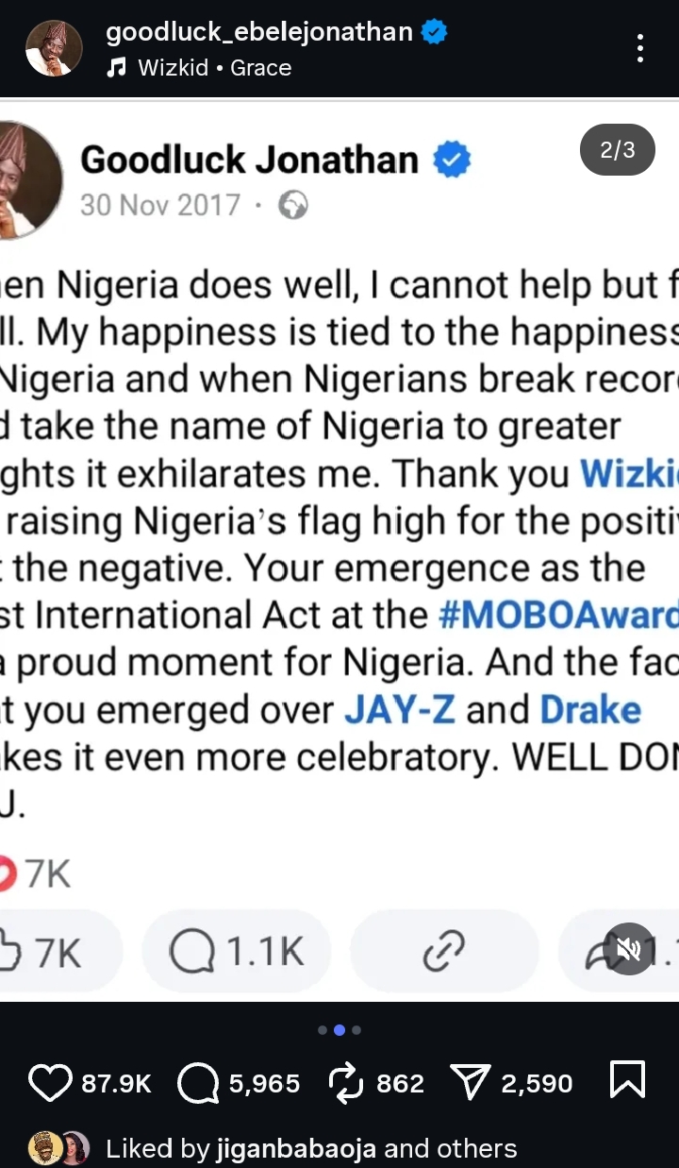The height and width of the screenshot is (1168, 679).
Task: Tap the repost arrows icon
Action: click(348, 1082)
